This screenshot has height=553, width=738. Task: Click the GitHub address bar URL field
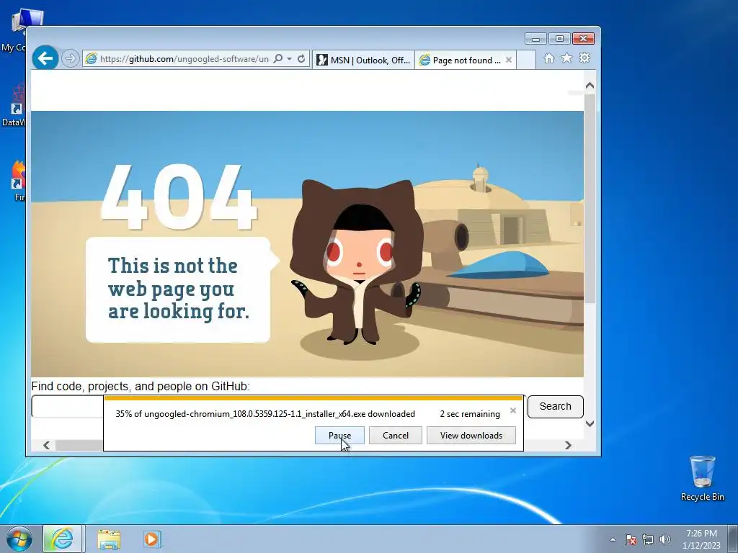[x=184, y=59]
